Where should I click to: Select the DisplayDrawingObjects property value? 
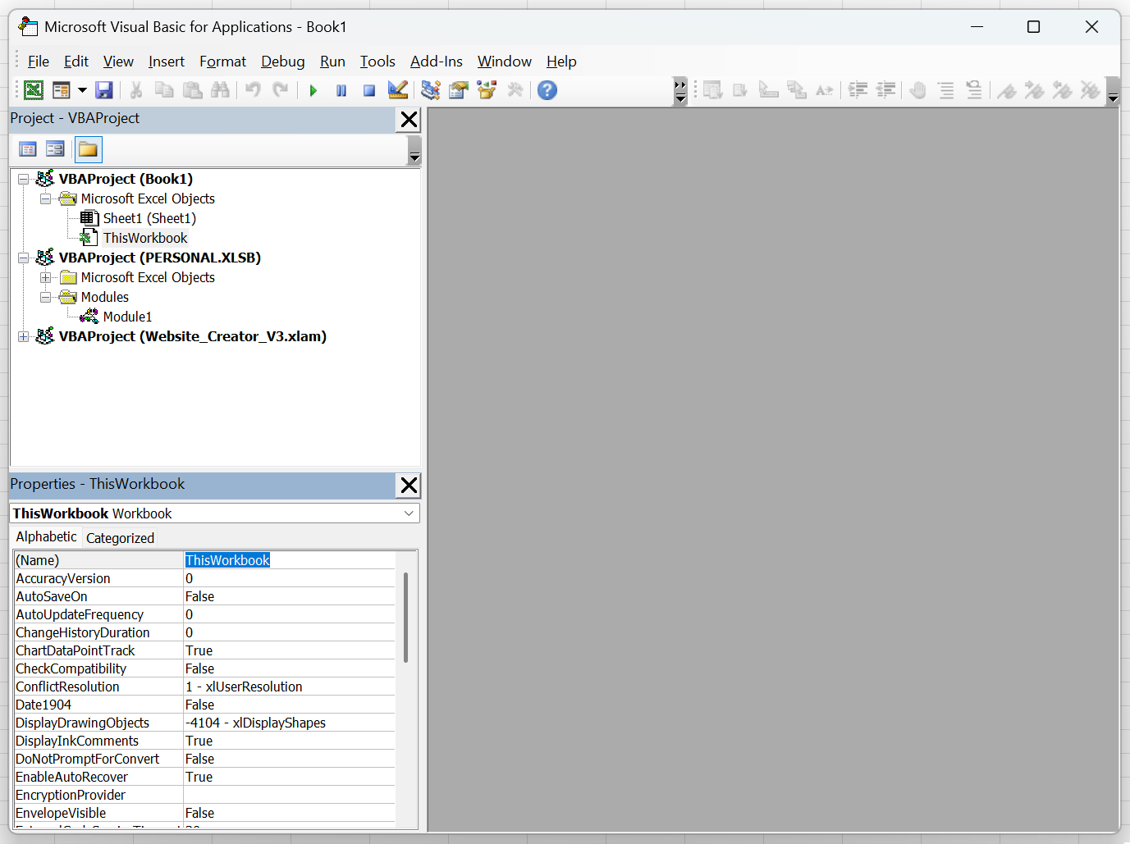pyautogui.click(x=289, y=723)
